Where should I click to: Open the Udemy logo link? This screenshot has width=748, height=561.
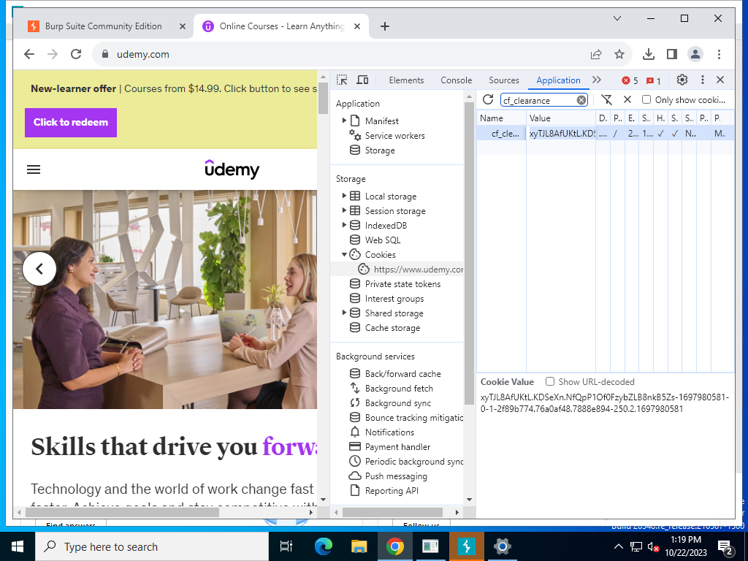click(232, 169)
